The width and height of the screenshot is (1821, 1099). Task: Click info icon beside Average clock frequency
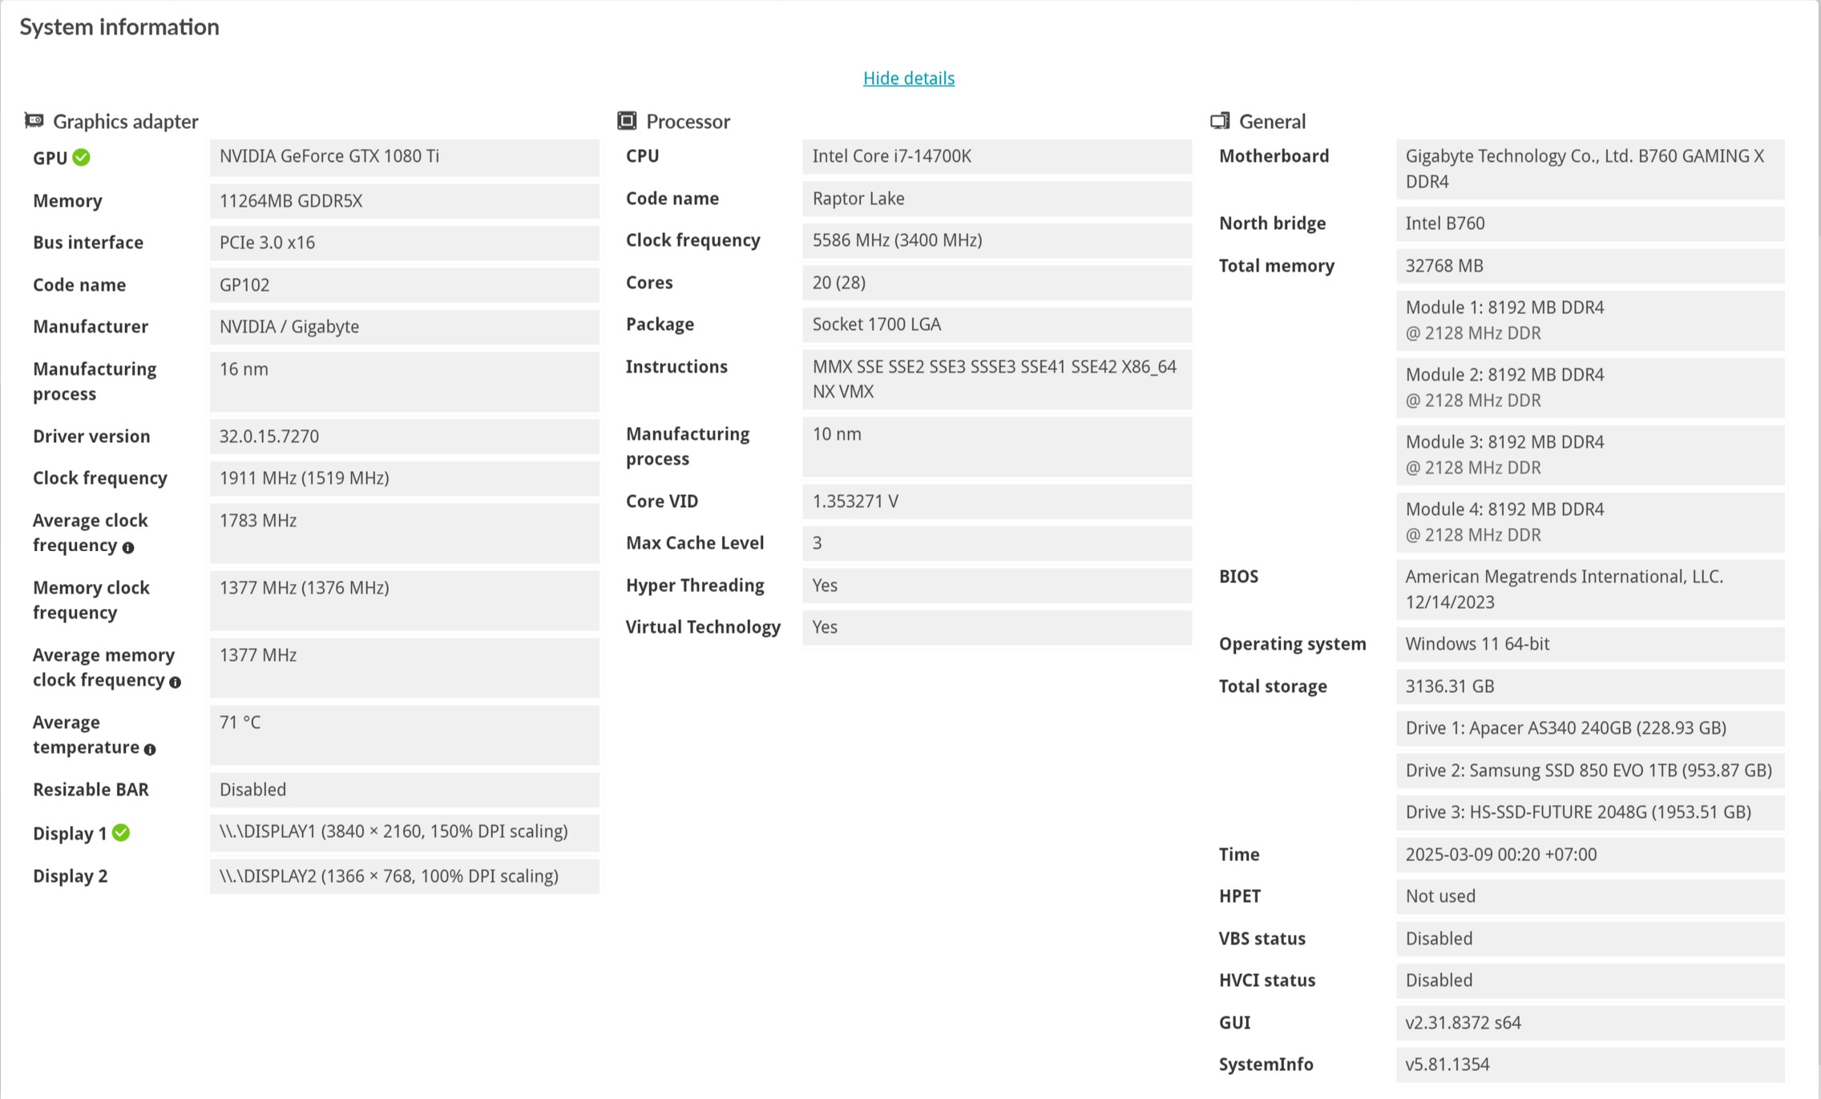coord(128,547)
